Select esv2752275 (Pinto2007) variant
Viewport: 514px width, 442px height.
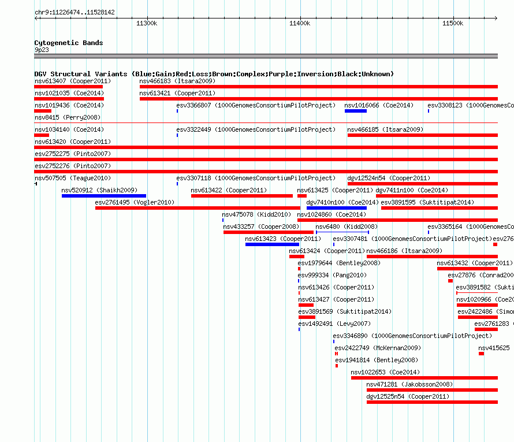pyautogui.click(x=73, y=154)
